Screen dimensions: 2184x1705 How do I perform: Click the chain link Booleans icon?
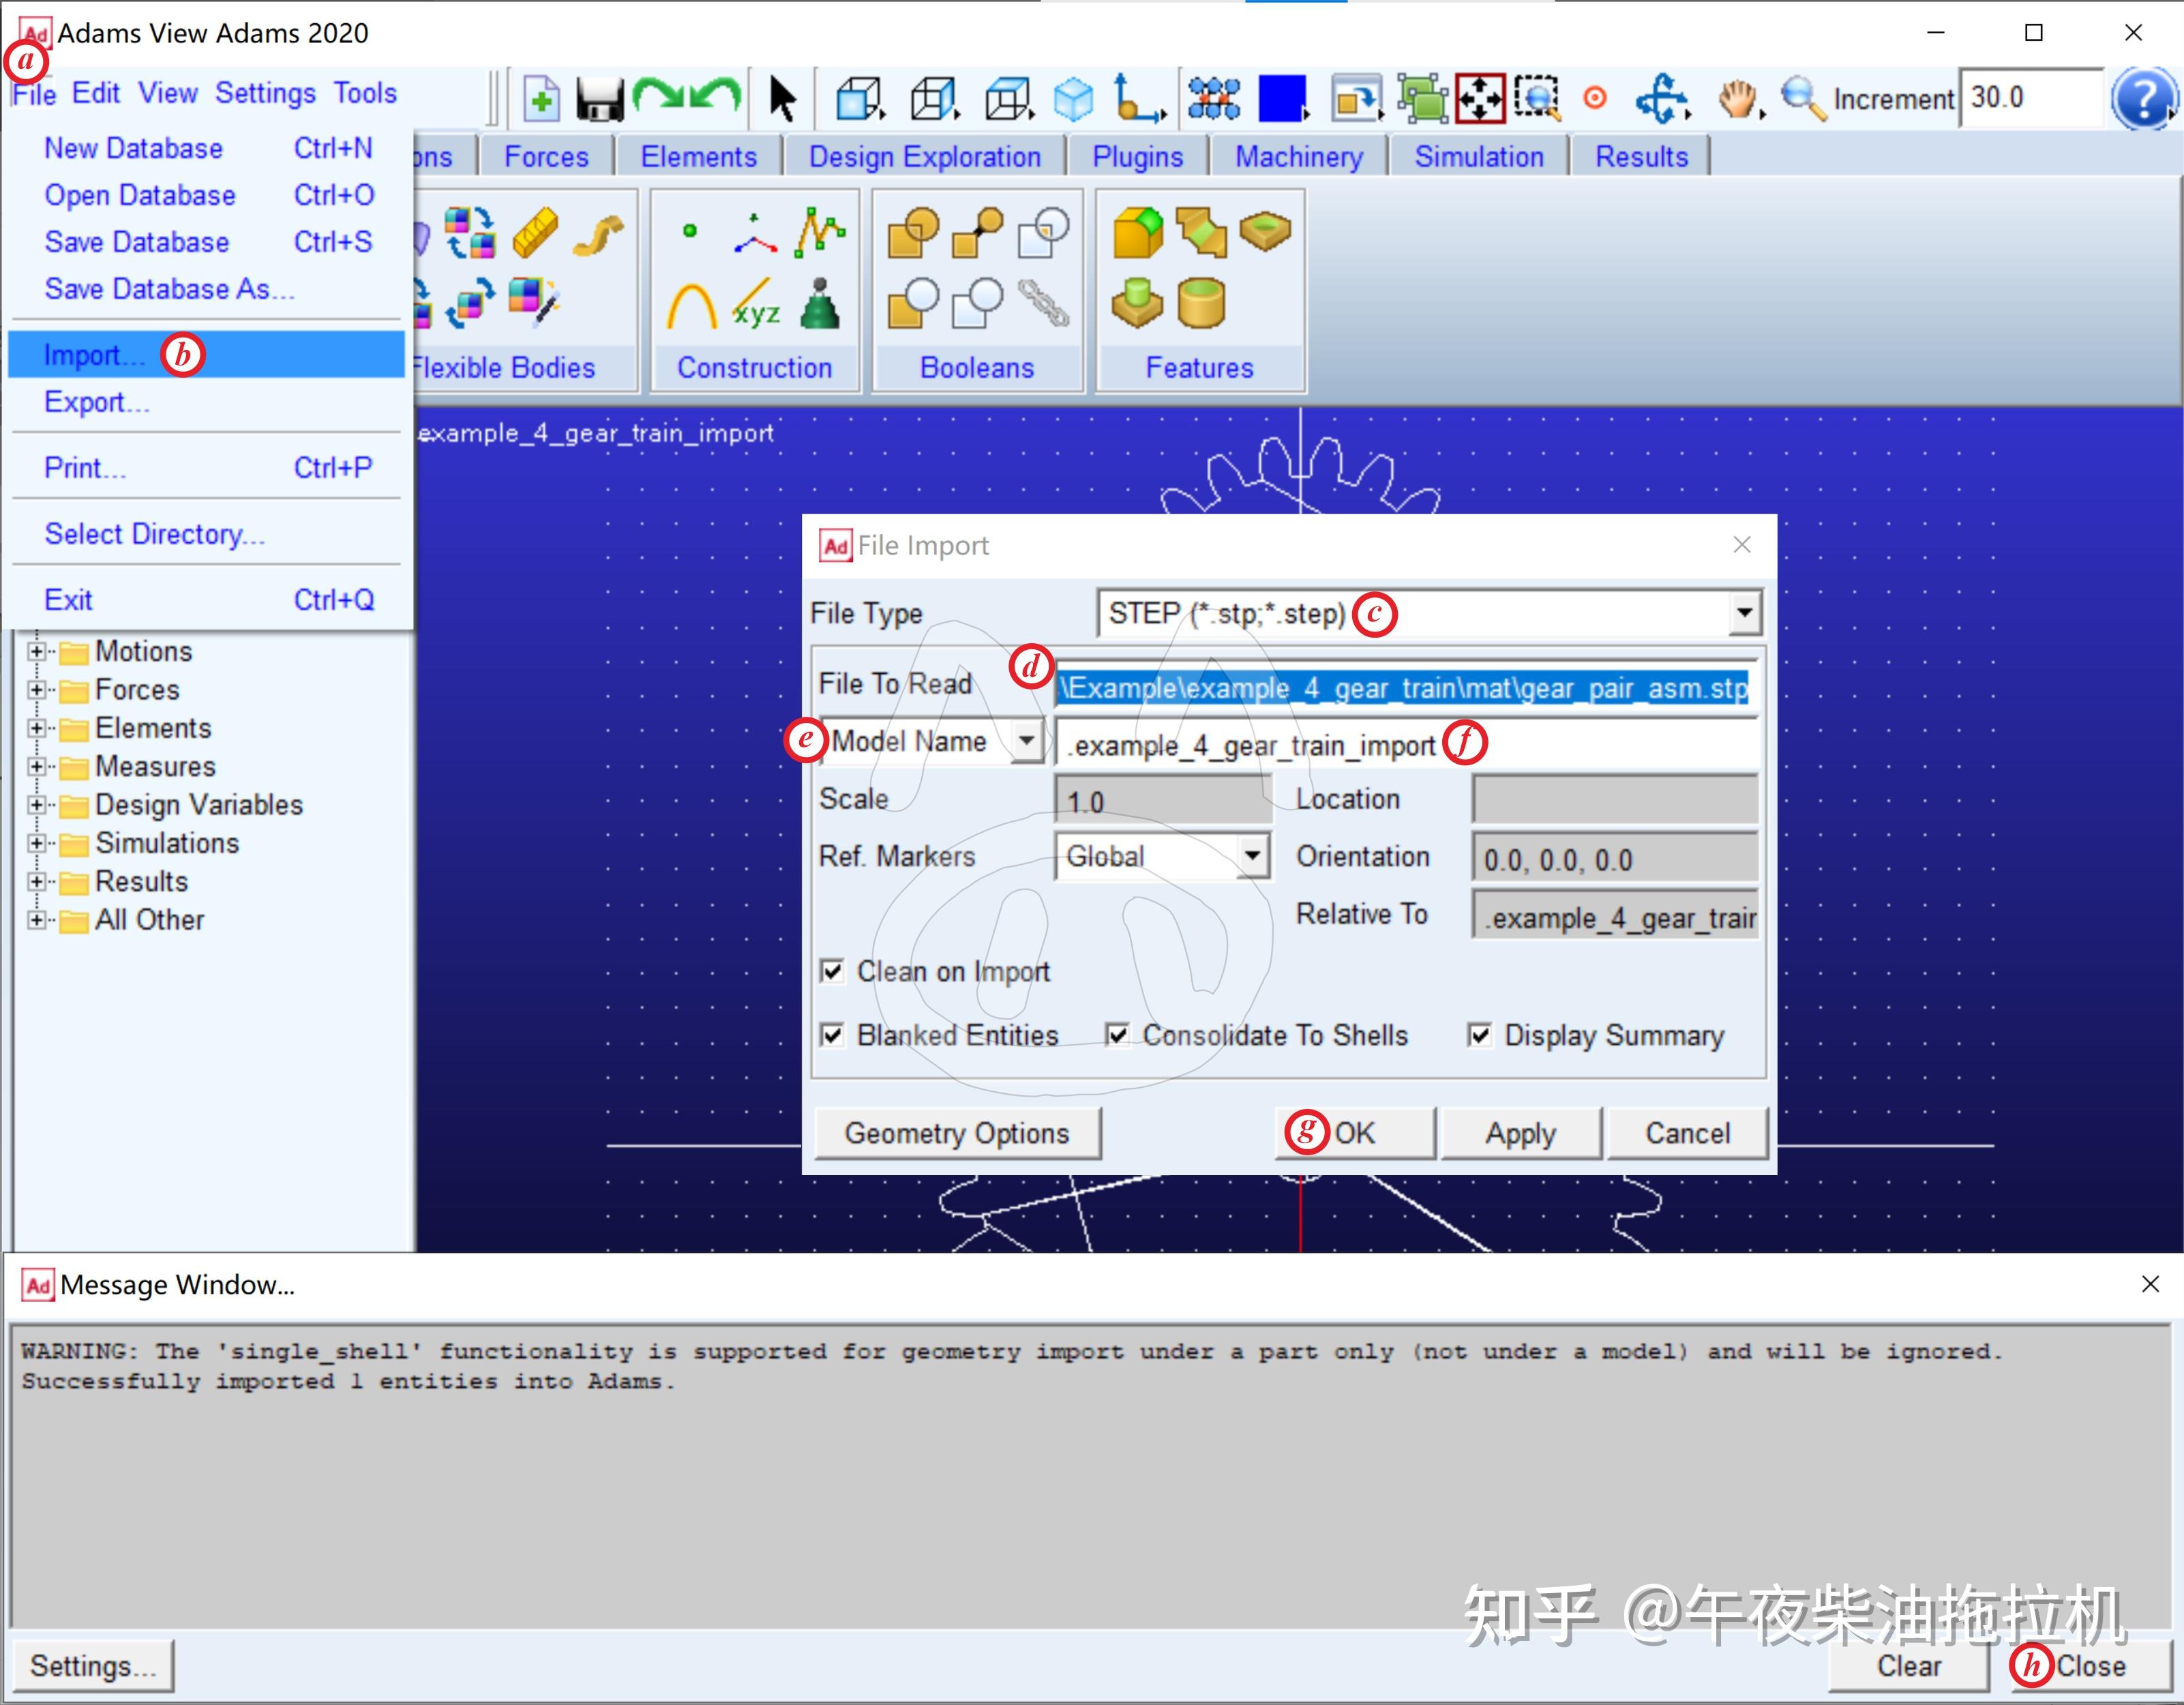[1043, 303]
